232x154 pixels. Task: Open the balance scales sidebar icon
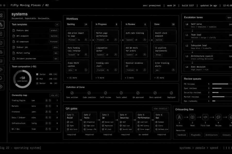[1, 69]
